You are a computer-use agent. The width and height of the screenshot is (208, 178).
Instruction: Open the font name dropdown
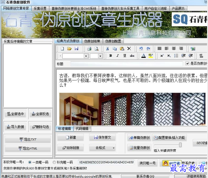tap(86, 56)
